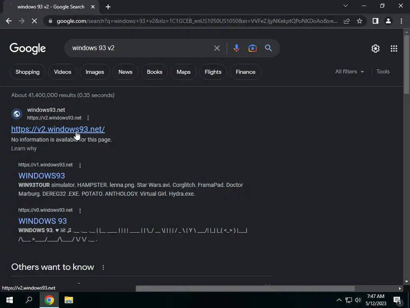410x308 pixels.
Task: Filter results by Finance
Action: coord(245,72)
